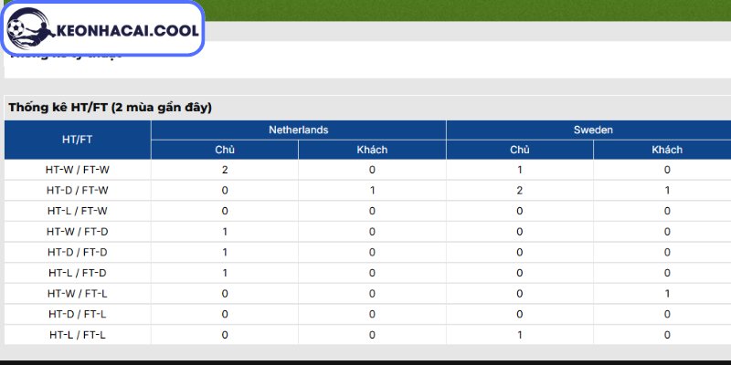Screen dimensions: 731x365
Task: Select the HT-D / FT-W row label
Action: [78, 191]
